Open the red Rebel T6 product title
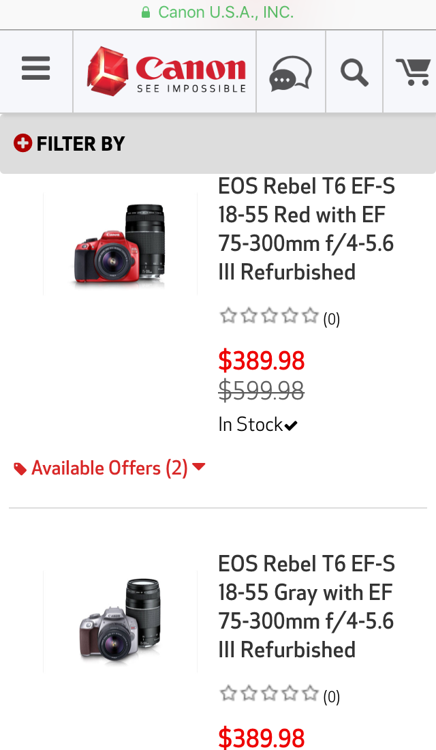This screenshot has width=436, height=750. [307, 229]
